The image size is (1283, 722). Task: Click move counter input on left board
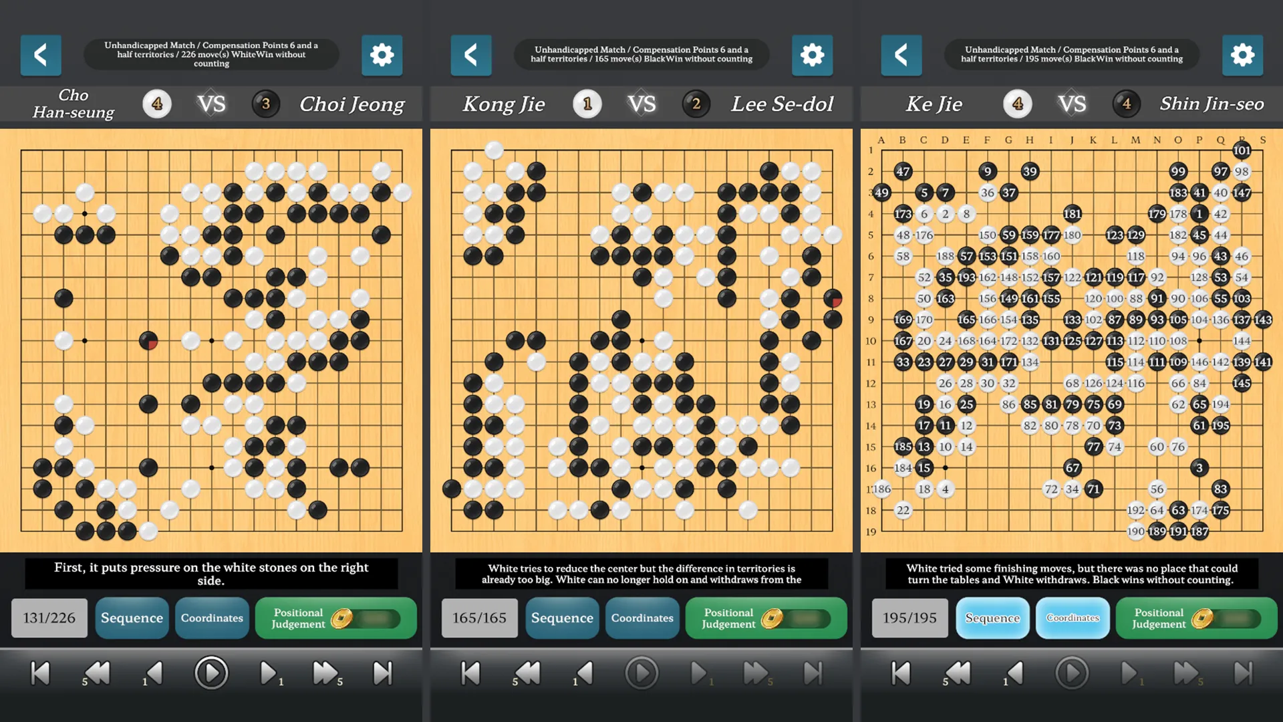(x=51, y=617)
